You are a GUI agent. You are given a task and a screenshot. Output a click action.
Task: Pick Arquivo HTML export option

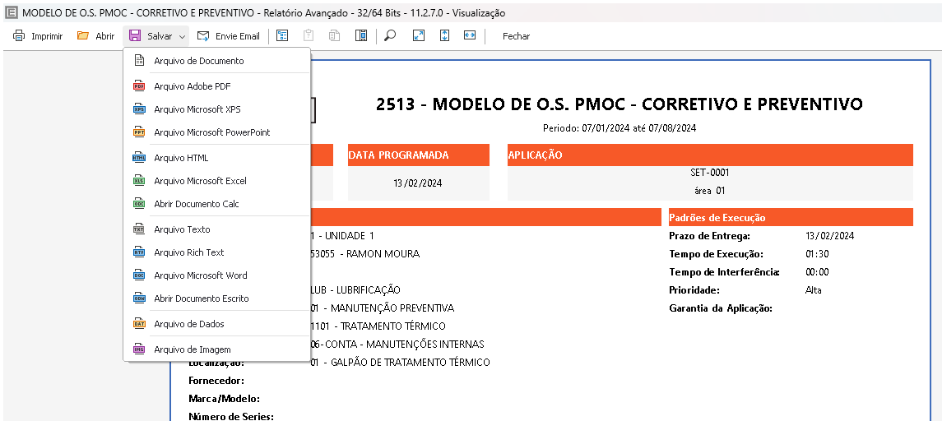[x=181, y=158]
